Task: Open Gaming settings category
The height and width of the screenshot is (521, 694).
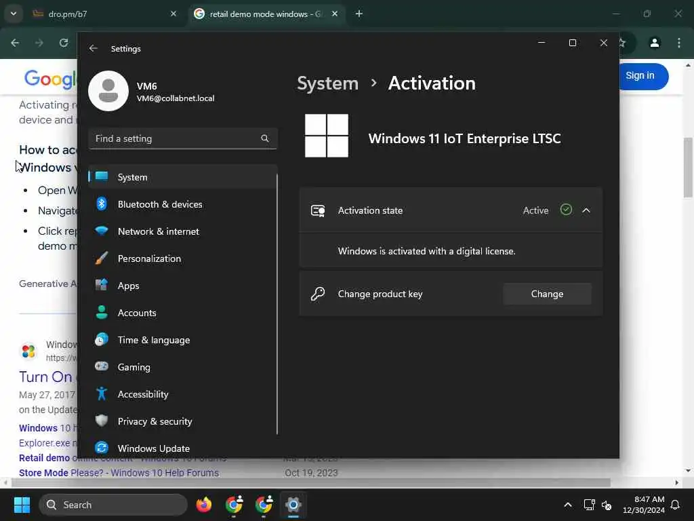Action: (x=183, y=367)
